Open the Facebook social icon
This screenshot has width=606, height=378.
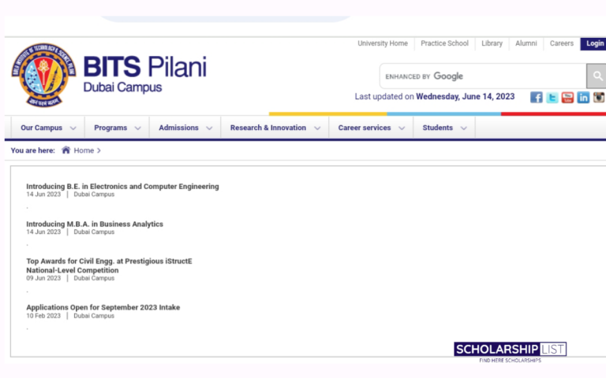(x=536, y=97)
